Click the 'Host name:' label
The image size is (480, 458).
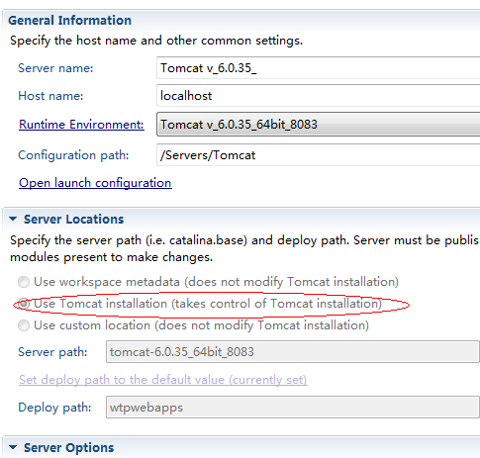(x=50, y=96)
